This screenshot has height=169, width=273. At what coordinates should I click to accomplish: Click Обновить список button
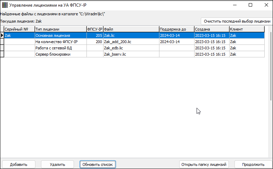coord(97,164)
